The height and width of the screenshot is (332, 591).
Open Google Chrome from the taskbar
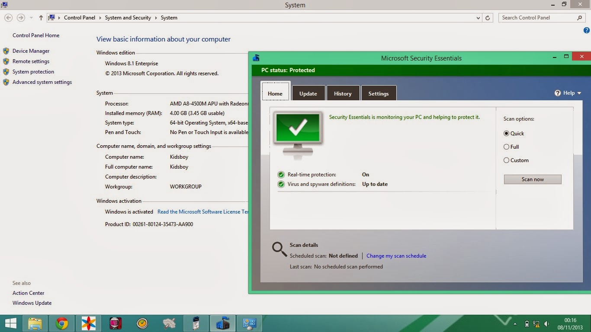pyautogui.click(x=62, y=323)
